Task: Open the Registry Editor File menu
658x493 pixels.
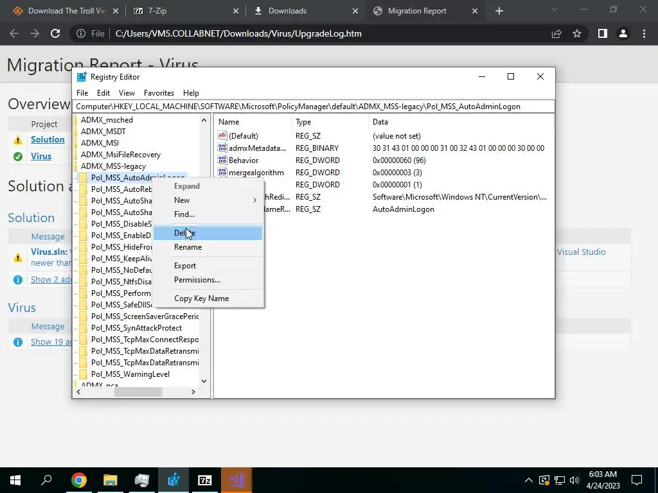Action: pyautogui.click(x=82, y=93)
